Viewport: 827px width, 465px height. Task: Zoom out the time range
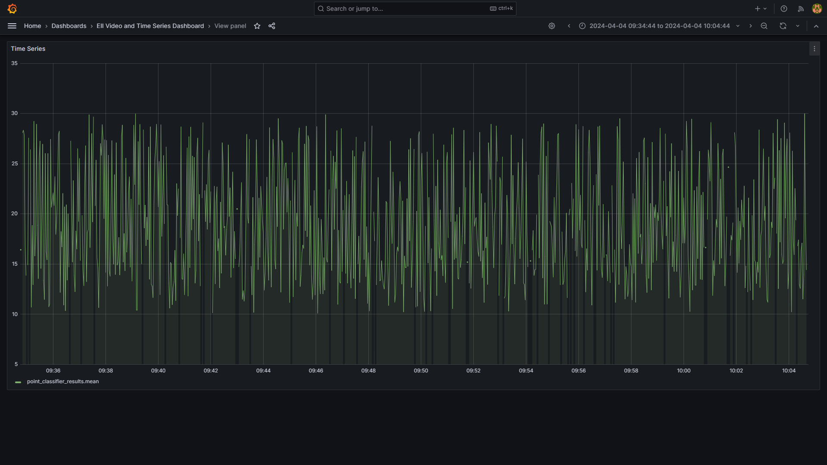click(764, 26)
